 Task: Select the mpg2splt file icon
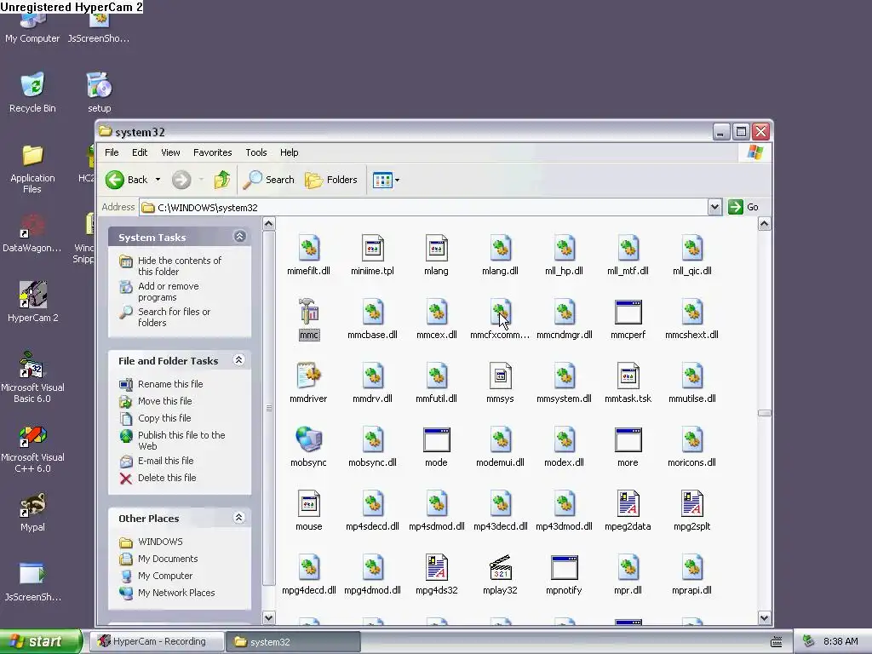pyautogui.click(x=691, y=504)
